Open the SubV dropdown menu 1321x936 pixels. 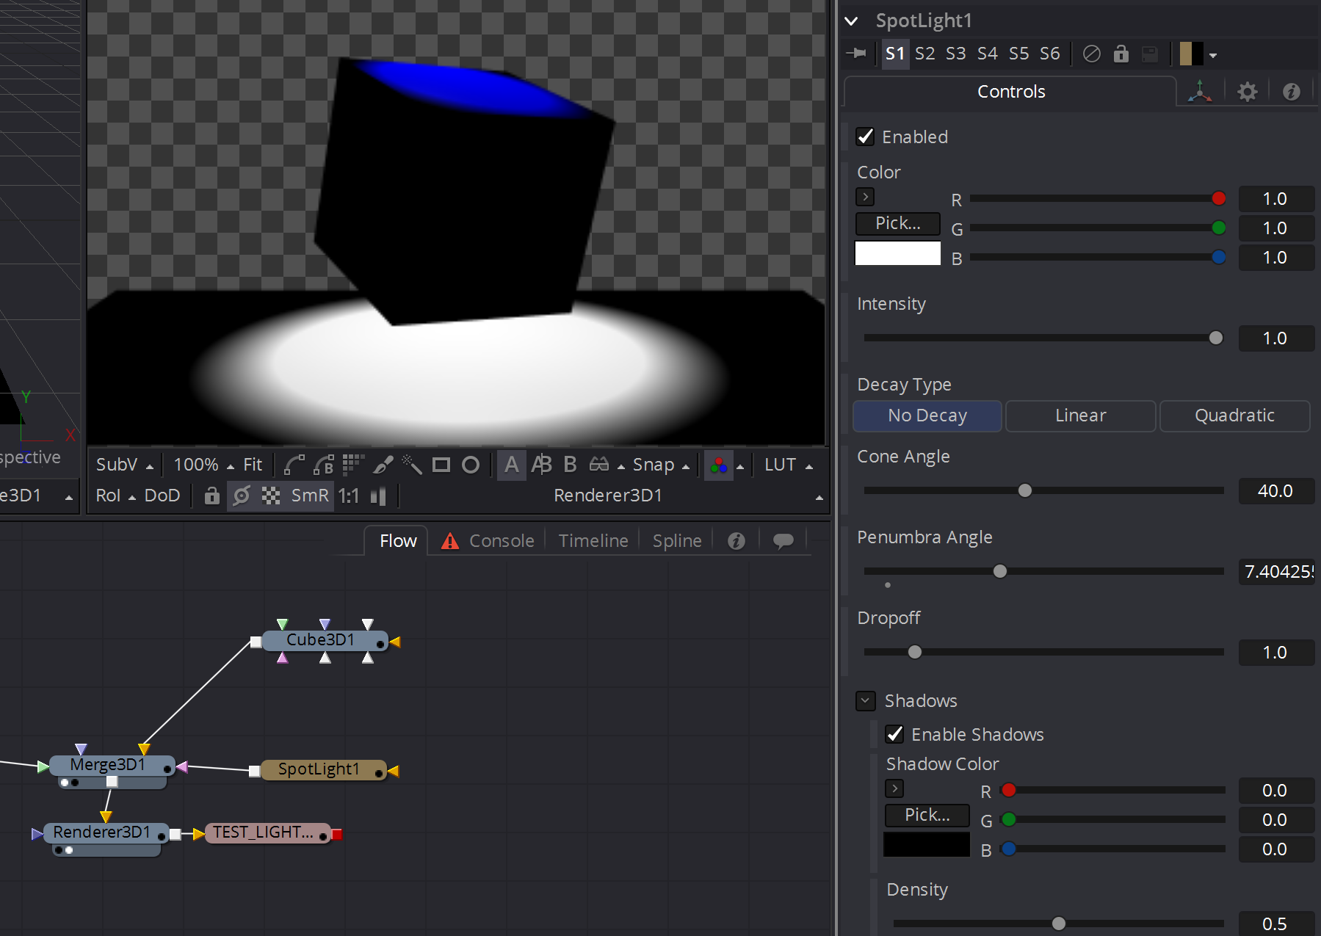(x=125, y=465)
